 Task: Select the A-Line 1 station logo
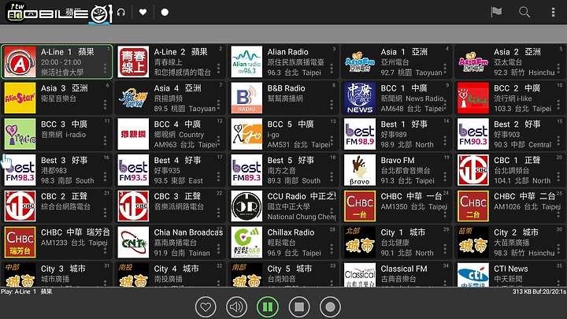pyautogui.click(x=20, y=62)
